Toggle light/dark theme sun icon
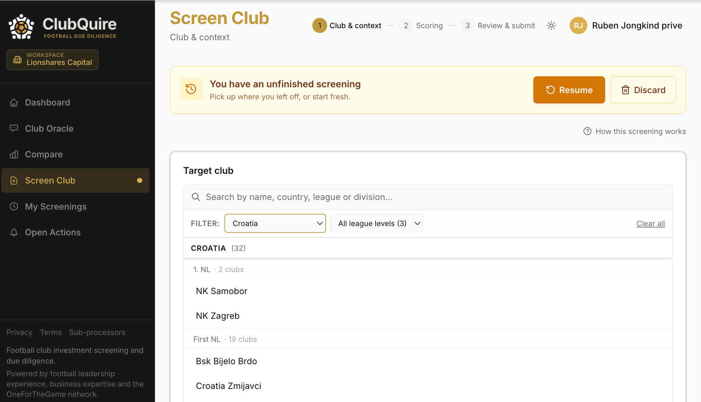Viewport: 701px width, 402px height. 551,25
